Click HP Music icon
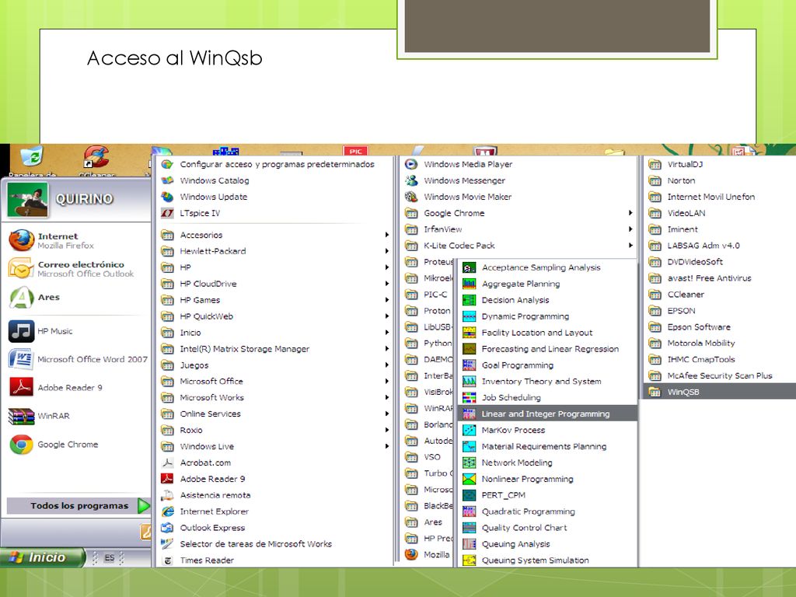 [21, 331]
